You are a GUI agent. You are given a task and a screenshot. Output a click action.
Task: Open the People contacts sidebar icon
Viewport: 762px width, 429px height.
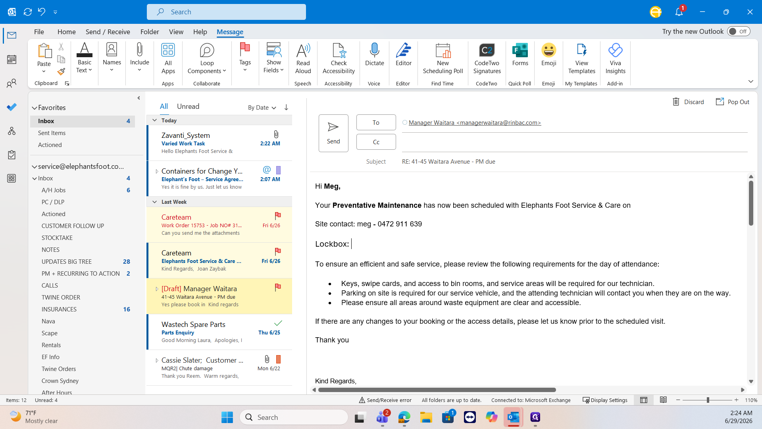(x=12, y=83)
